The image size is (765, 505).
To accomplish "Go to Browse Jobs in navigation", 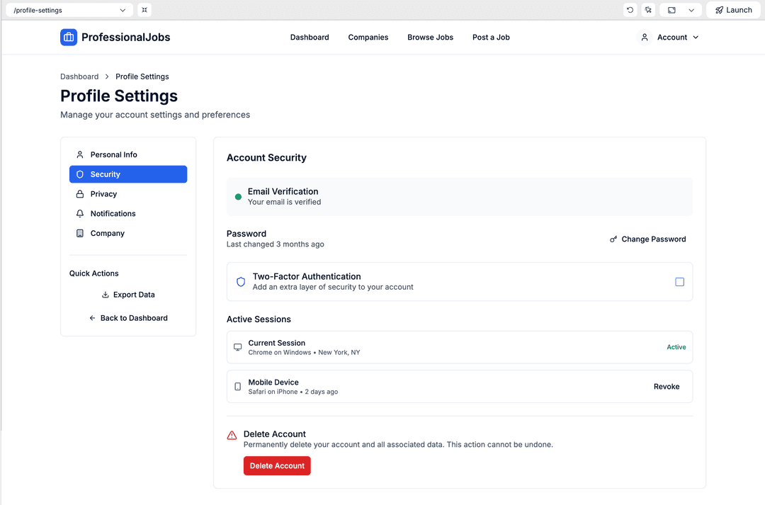I will pyautogui.click(x=430, y=38).
